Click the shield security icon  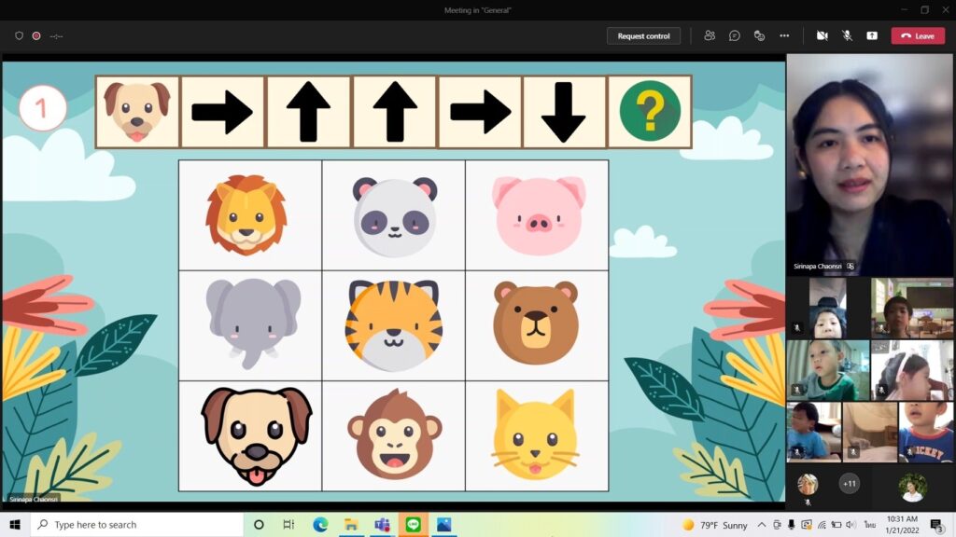point(19,35)
